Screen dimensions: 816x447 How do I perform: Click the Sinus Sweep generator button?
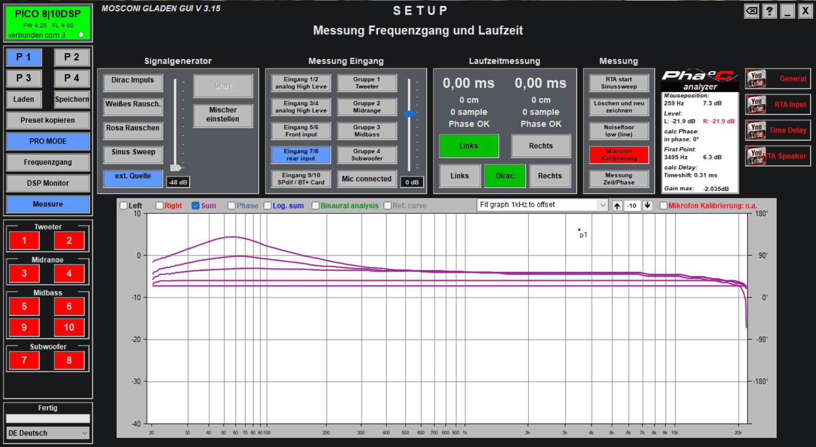click(x=133, y=154)
